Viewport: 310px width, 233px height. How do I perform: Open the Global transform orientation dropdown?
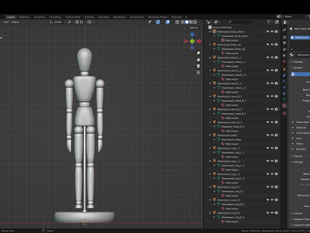click(57, 22)
